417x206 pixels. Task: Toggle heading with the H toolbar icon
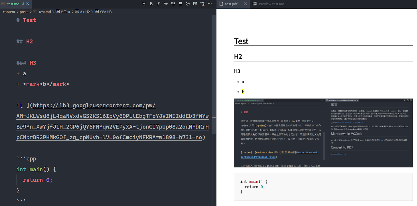point(144,4)
